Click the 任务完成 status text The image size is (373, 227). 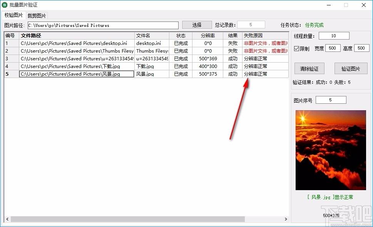[x=314, y=25]
